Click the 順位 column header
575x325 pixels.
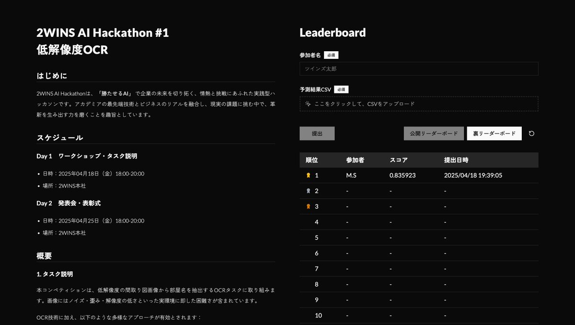point(312,160)
